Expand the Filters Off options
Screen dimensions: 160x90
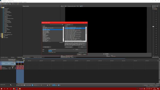pyautogui.click(x=69, y=25)
